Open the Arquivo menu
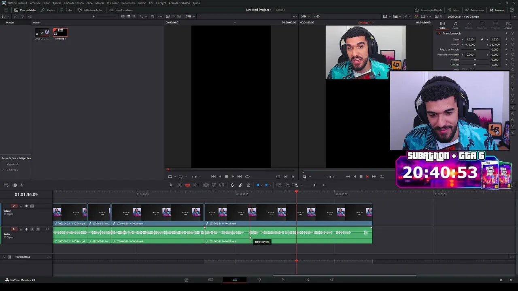This screenshot has height=291, width=518. [x=35, y=3]
